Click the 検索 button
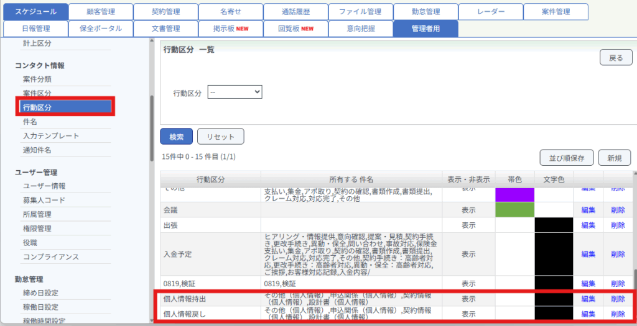637x326 pixels. click(x=176, y=137)
